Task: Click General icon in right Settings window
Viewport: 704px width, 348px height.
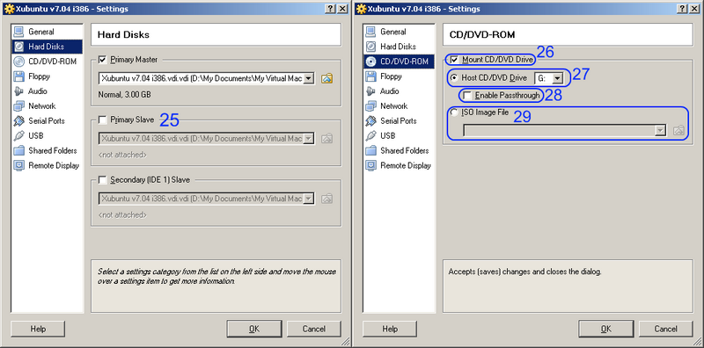Action: (x=370, y=32)
